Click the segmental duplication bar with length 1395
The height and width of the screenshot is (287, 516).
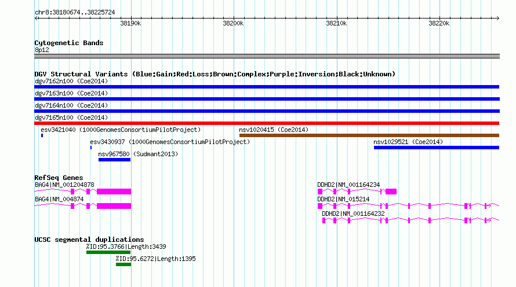click(x=123, y=264)
